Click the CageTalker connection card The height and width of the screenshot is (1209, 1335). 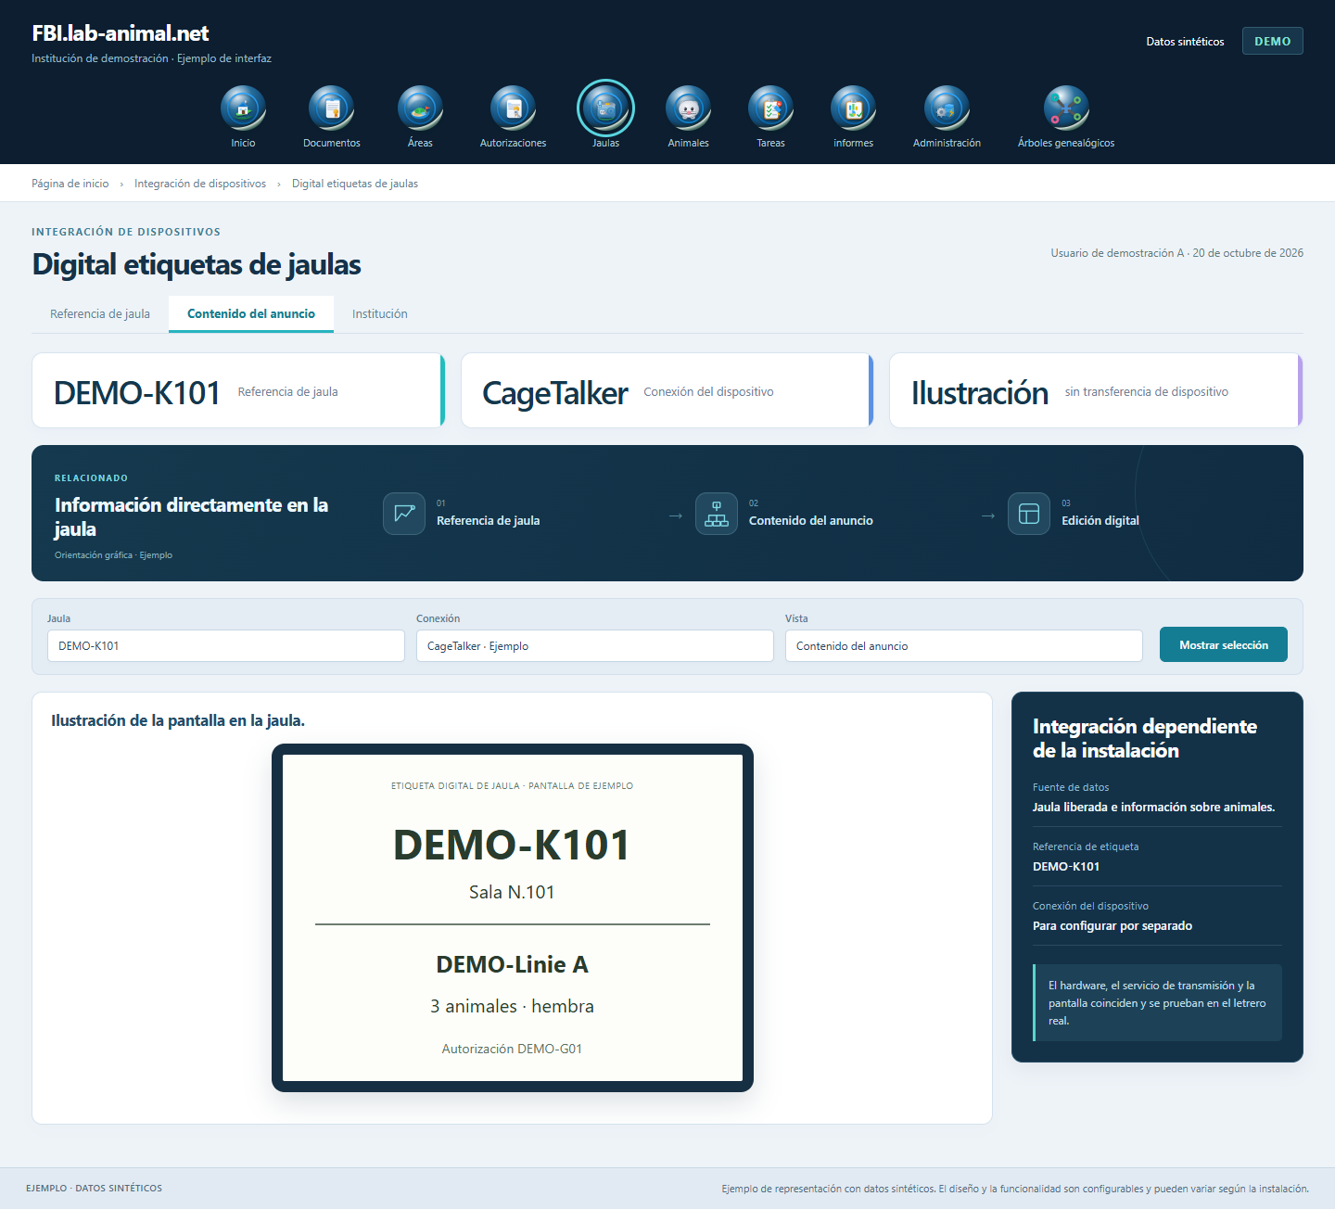tap(667, 390)
